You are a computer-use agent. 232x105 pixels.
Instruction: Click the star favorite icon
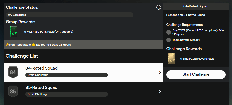click(x=158, y=7)
